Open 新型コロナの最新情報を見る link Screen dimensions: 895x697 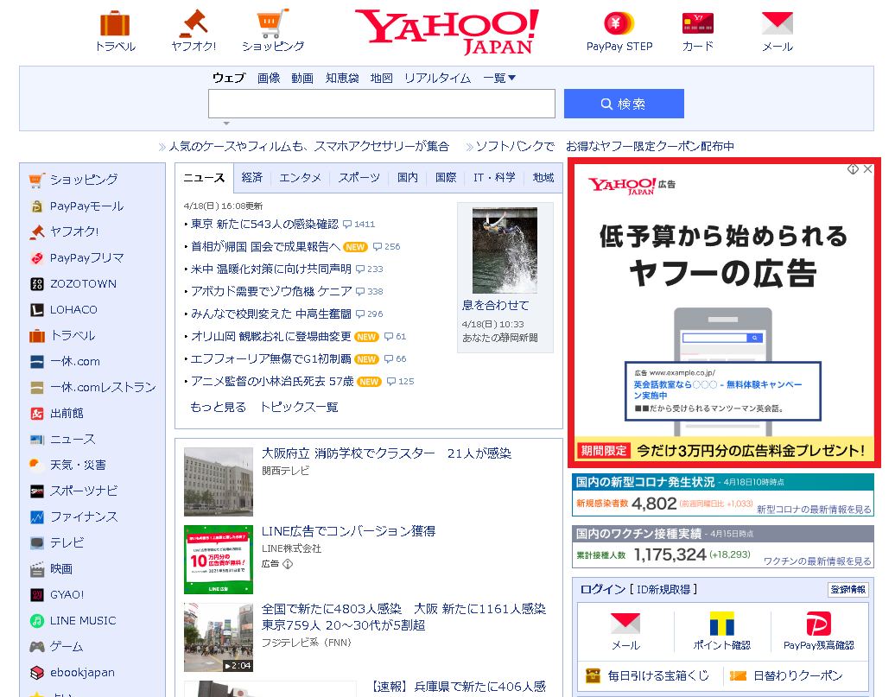tap(814, 510)
